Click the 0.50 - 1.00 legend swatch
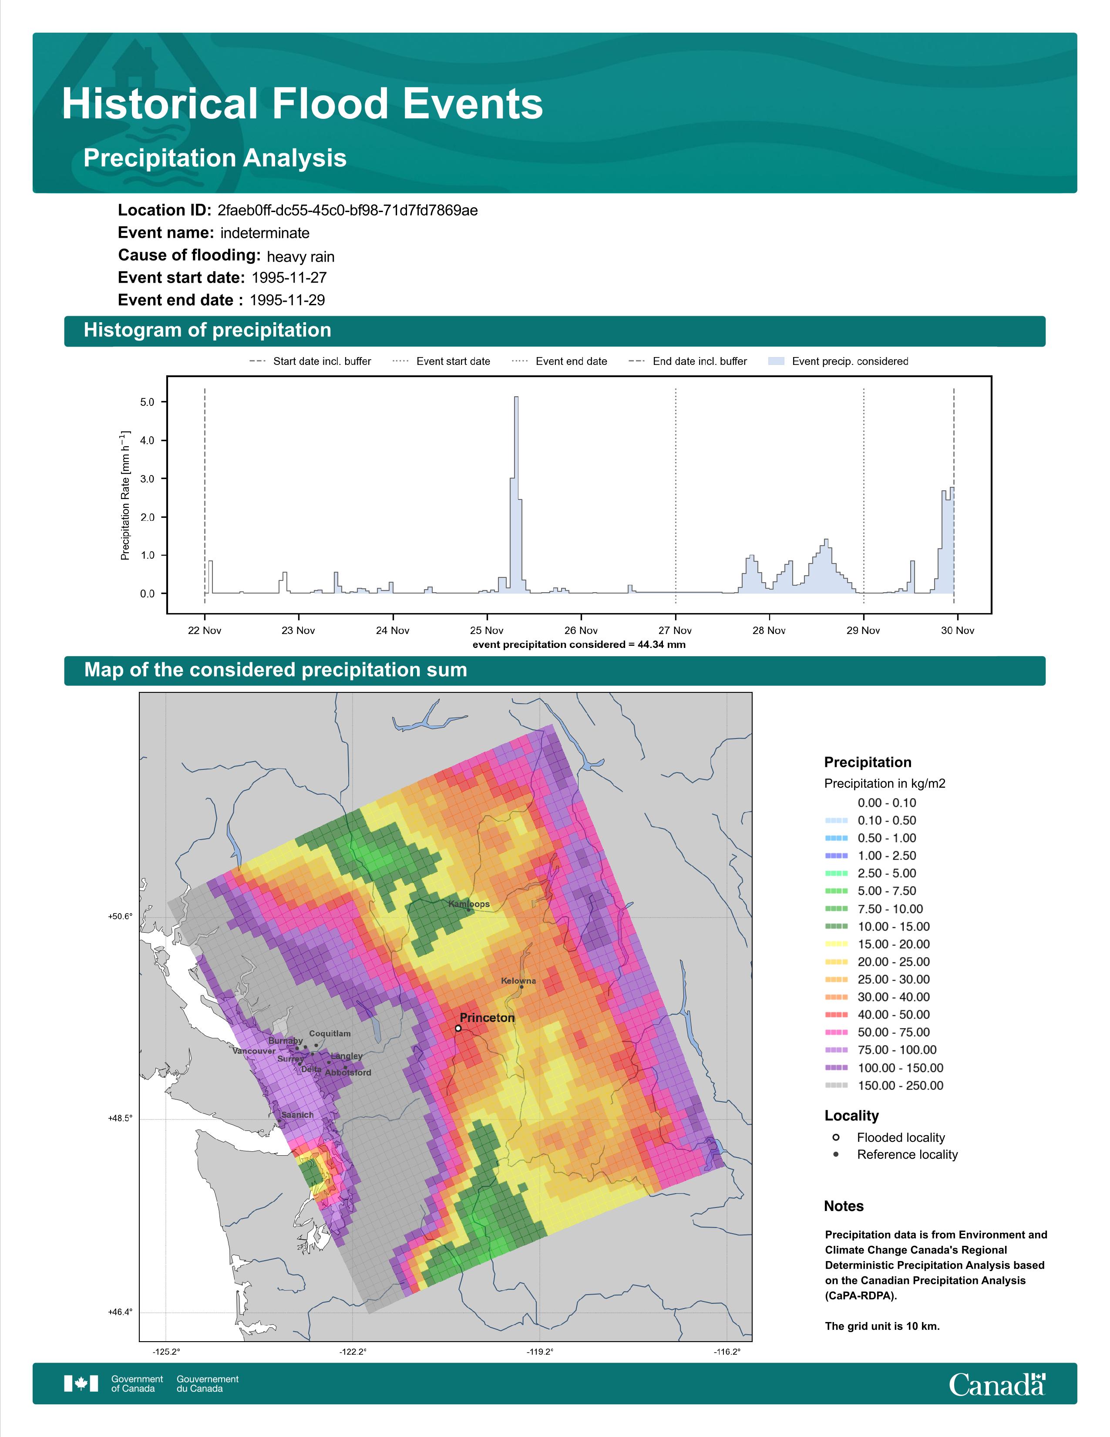 point(836,838)
